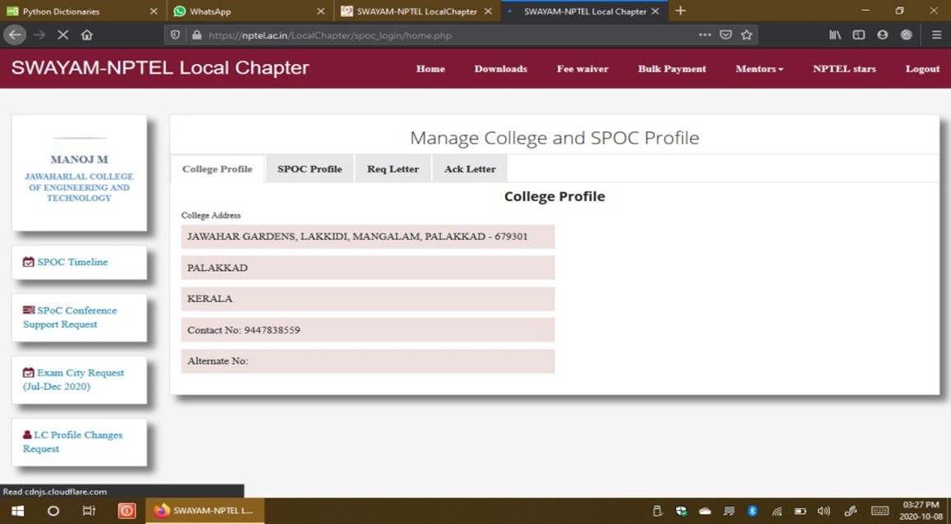Log out using the Logout link
The height and width of the screenshot is (524, 951).
(x=922, y=68)
